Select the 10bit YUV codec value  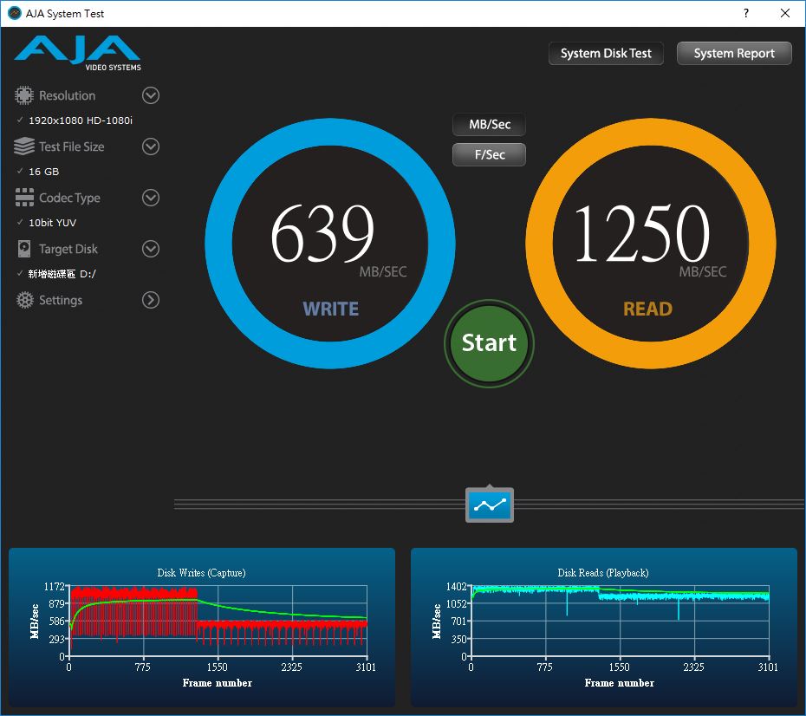tap(52, 223)
